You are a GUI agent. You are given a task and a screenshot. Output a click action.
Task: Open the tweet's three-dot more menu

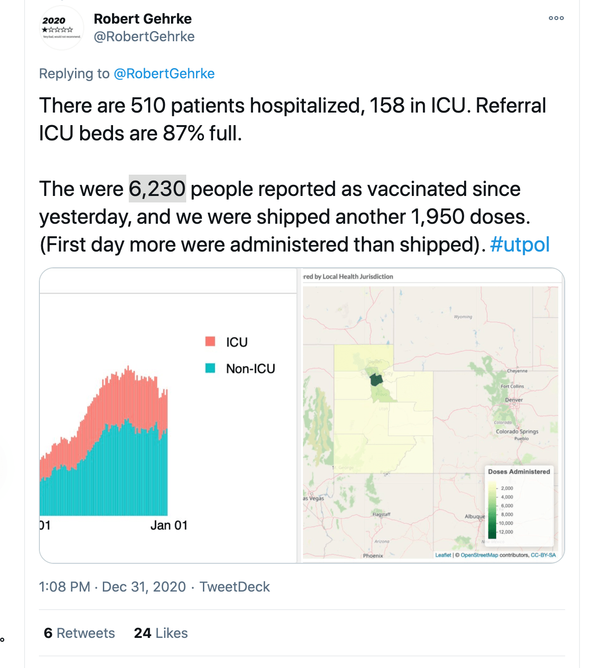[556, 18]
